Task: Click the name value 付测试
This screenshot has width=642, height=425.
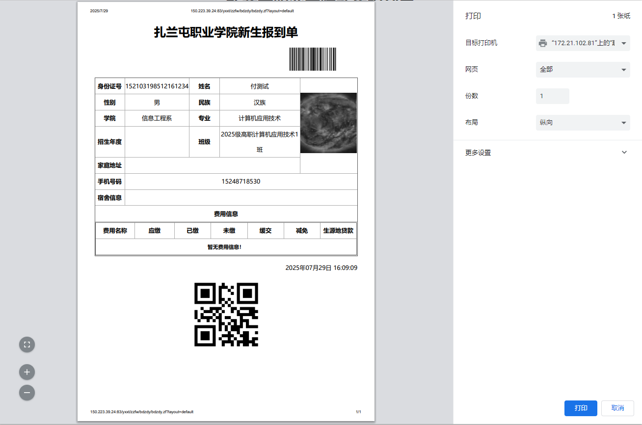Action: [260, 86]
